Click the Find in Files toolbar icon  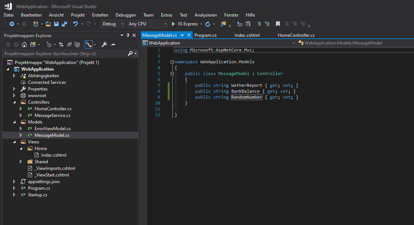[x=223, y=24]
